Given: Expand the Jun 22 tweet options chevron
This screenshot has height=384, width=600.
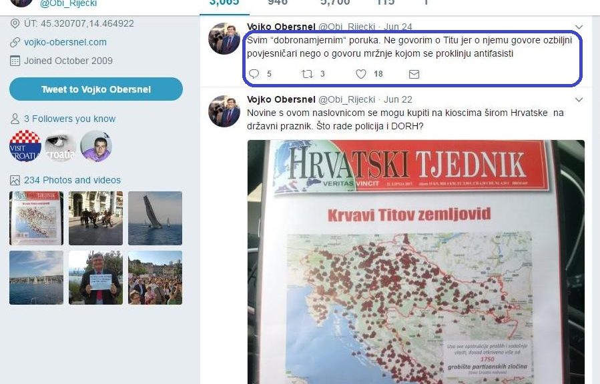Looking at the screenshot, I should 579,100.
